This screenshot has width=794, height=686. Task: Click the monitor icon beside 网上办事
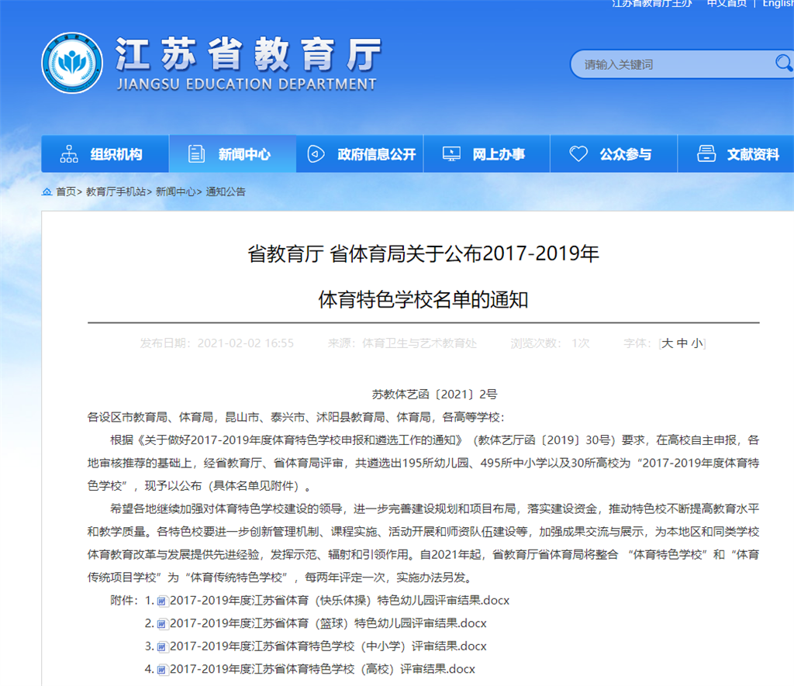pyautogui.click(x=451, y=154)
